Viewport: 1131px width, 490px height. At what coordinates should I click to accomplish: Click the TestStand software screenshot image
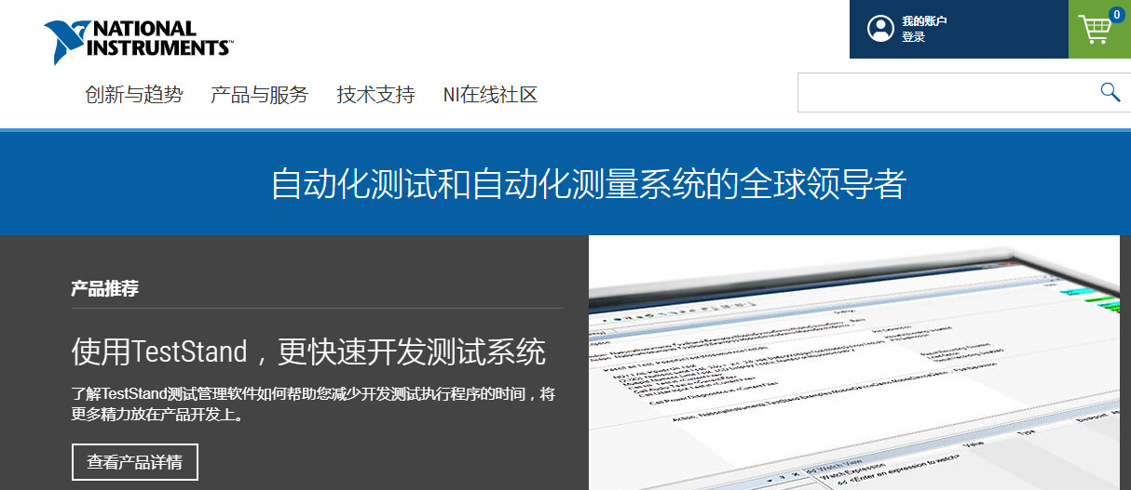click(854, 363)
